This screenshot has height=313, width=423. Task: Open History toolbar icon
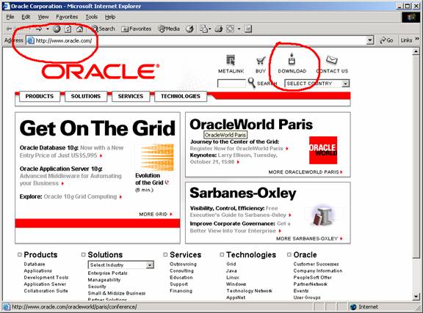tap(189, 29)
